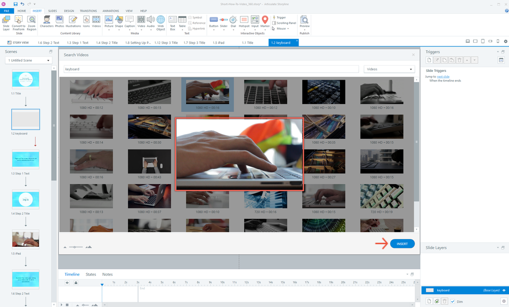The width and height of the screenshot is (509, 307).
Task: Click the Slide Layer icon
Action: [x=6, y=20]
